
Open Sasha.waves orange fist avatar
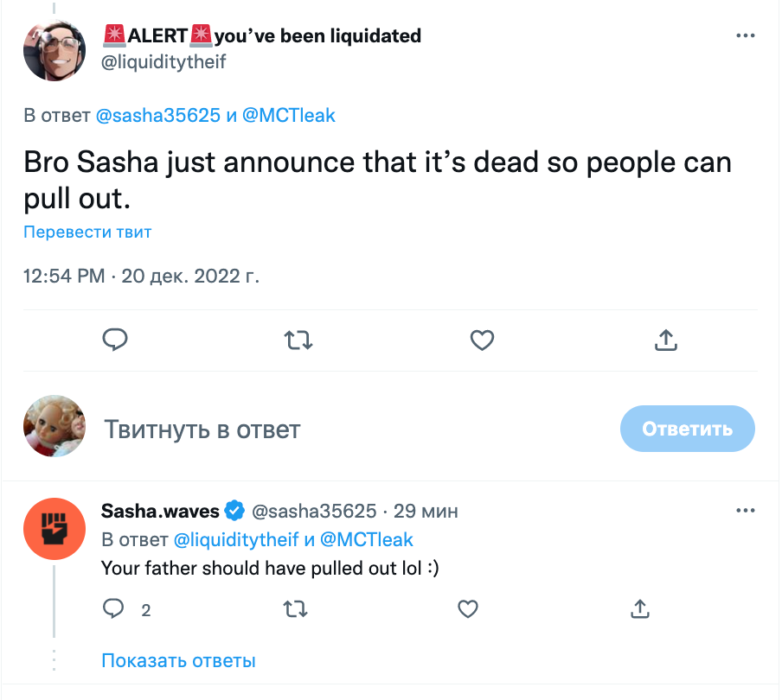point(53,528)
